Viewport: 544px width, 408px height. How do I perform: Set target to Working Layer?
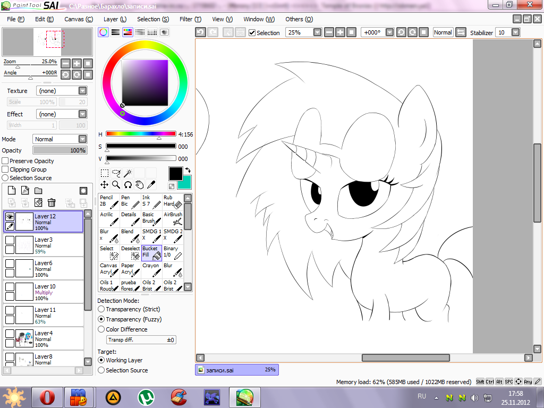[101, 360]
